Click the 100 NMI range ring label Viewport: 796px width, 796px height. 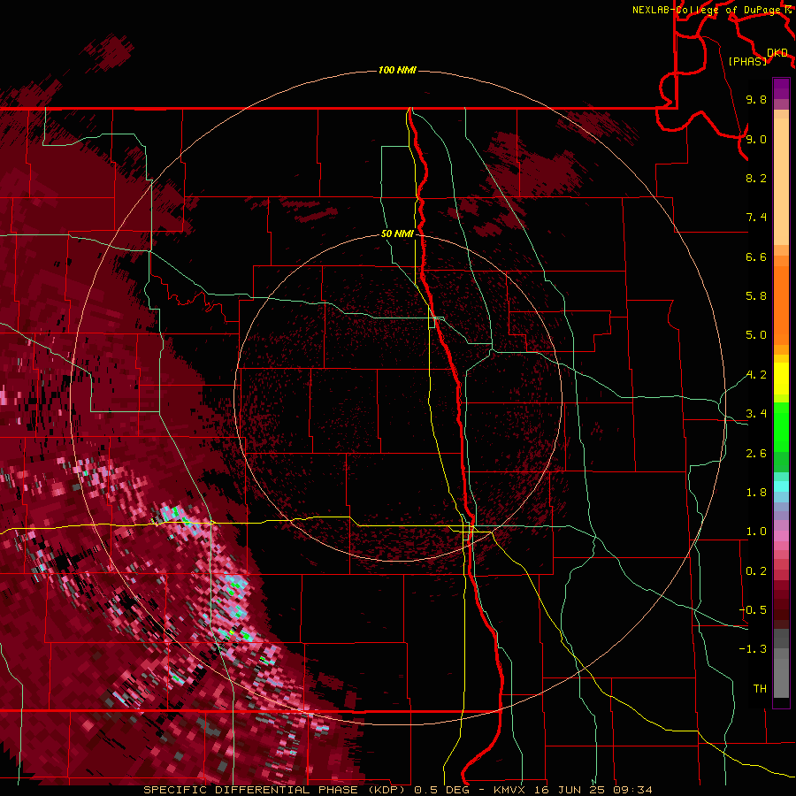click(397, 70)
